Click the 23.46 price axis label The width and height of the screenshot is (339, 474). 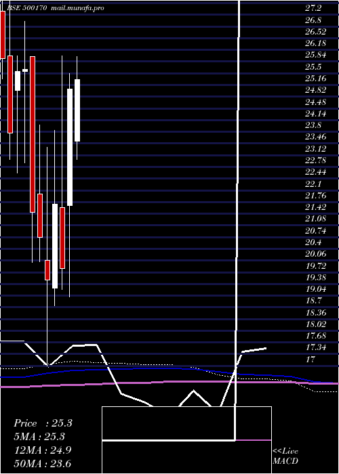tap(315, 137)
